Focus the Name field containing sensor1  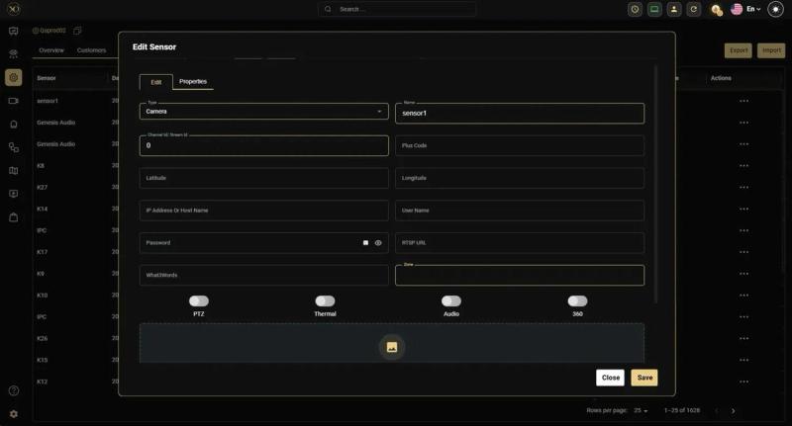click(x=520, y=114)
